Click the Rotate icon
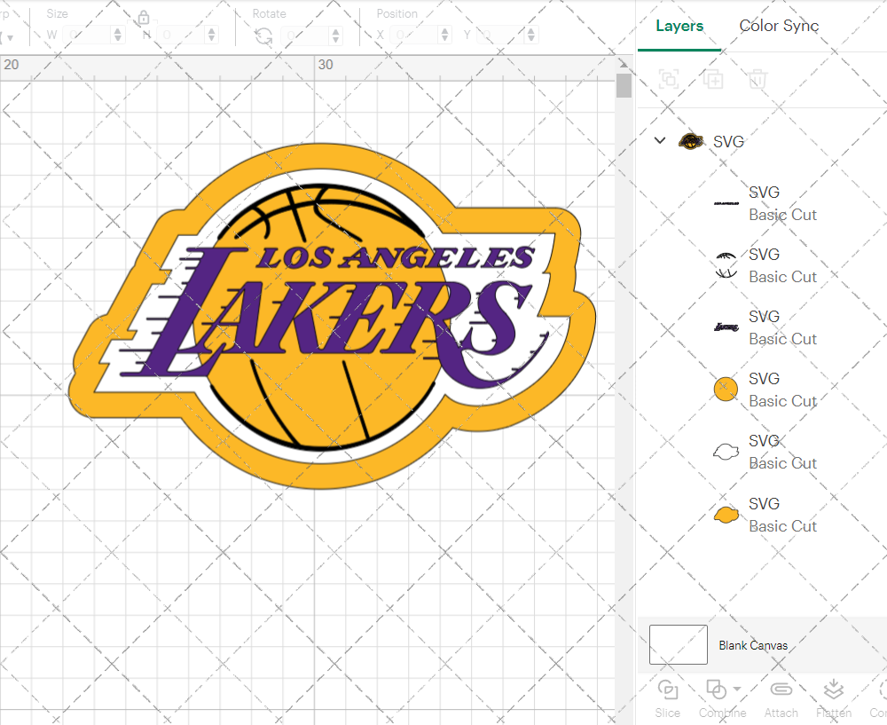887x725 pixels. 263,36
